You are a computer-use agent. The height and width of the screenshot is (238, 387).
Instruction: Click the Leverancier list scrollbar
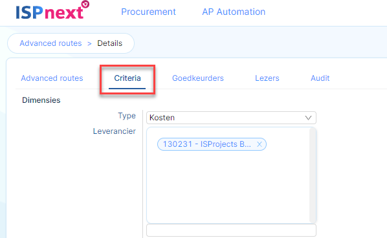pos(313,175)
